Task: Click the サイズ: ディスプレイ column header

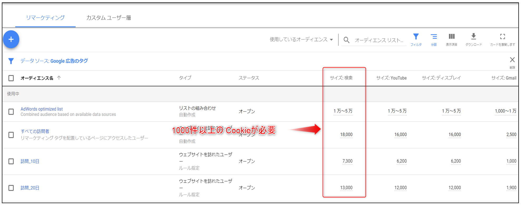Action: pyautogui.click(x=441, y=78)
